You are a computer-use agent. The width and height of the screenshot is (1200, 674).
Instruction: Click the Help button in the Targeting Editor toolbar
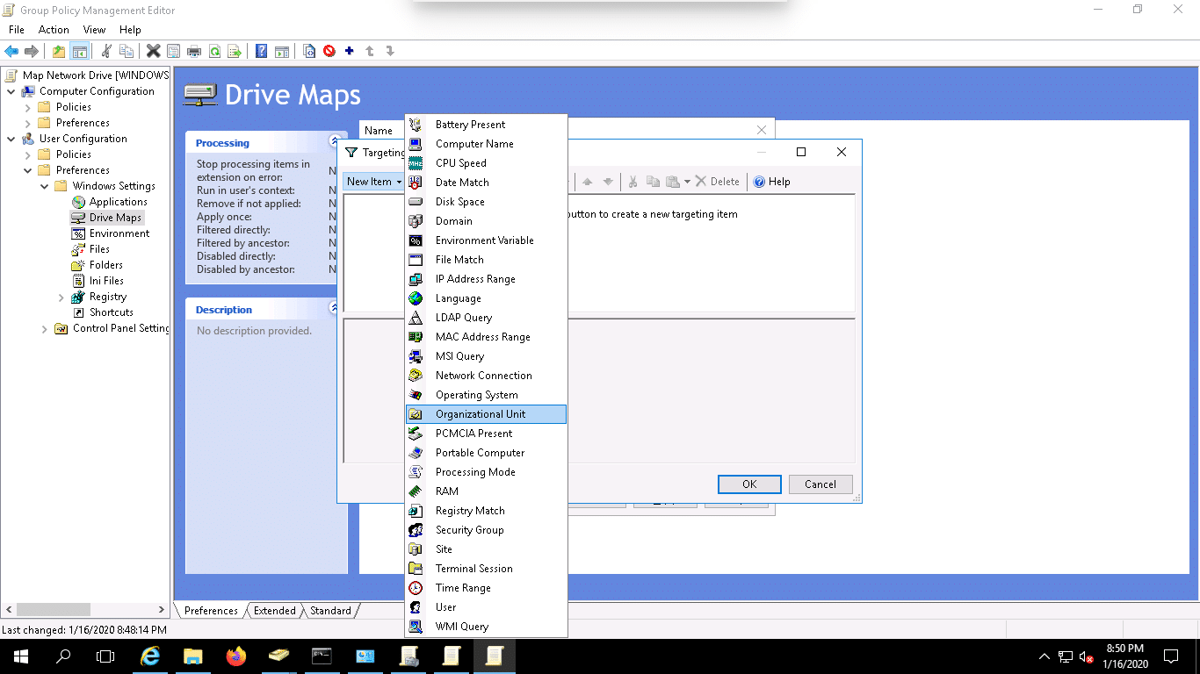pyautogui.click(x=772, y=182)
